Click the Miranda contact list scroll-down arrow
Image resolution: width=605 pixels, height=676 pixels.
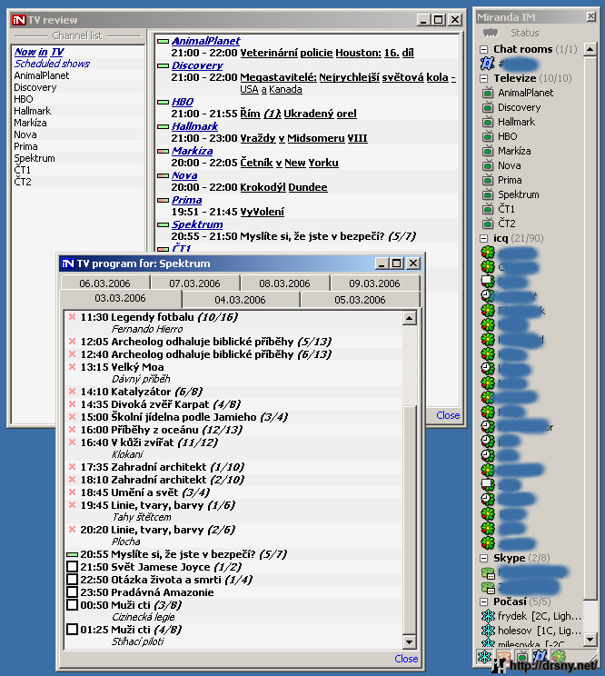click(x=590, y=639)
